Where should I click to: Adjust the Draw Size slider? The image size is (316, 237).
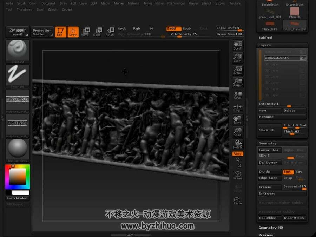pos(229,34)
